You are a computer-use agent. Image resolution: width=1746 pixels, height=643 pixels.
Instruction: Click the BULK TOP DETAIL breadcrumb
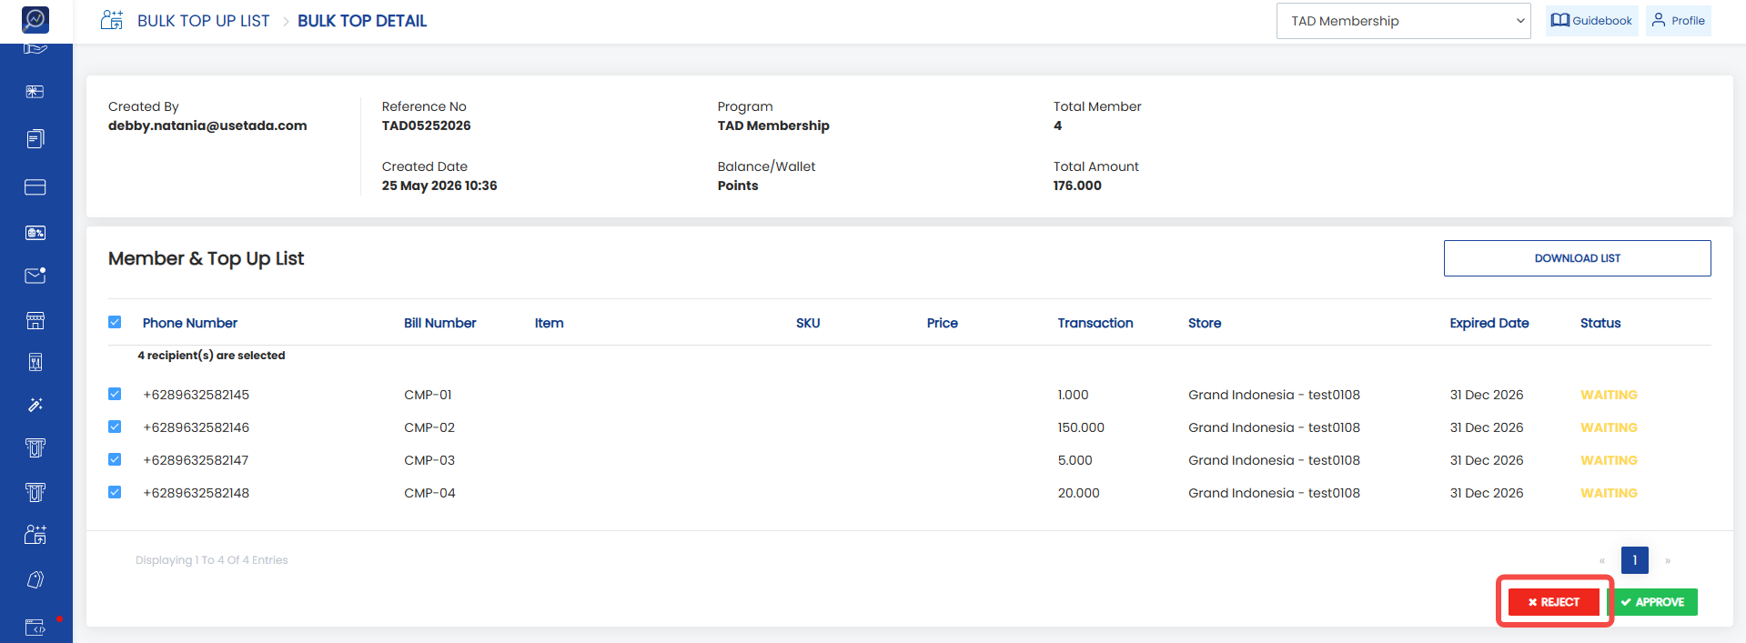[x=362, y=21]
